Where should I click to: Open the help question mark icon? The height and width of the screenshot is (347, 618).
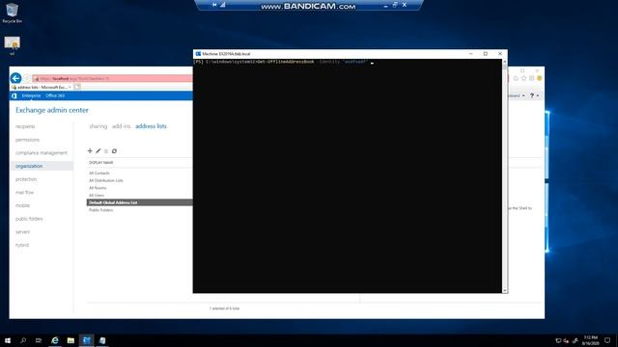[x=532, y=95]
